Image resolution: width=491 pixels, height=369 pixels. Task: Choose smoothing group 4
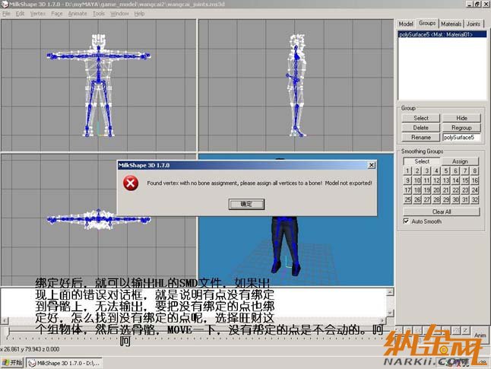pyautogui.click(x=436, y=171)
